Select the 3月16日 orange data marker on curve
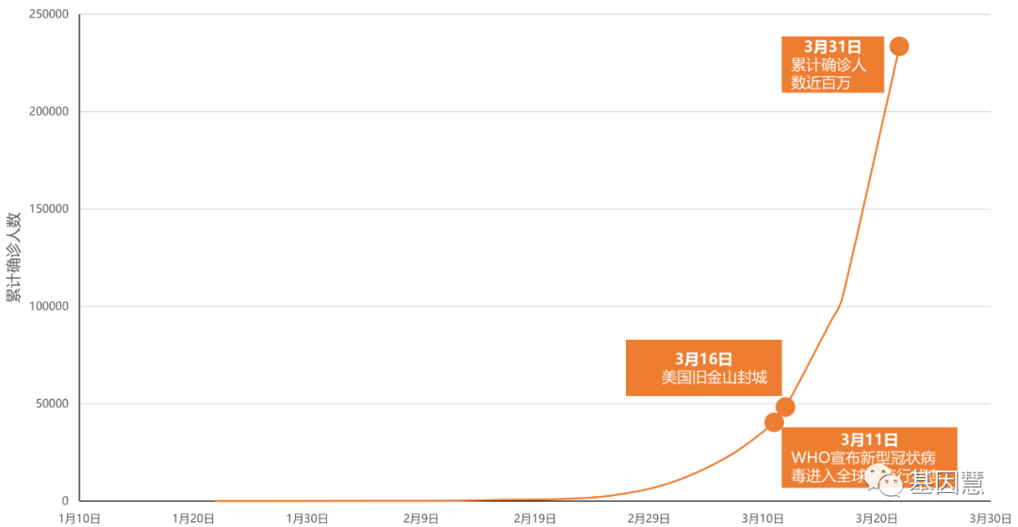The width and height of the screenshot is (1018, 527). 785,407
